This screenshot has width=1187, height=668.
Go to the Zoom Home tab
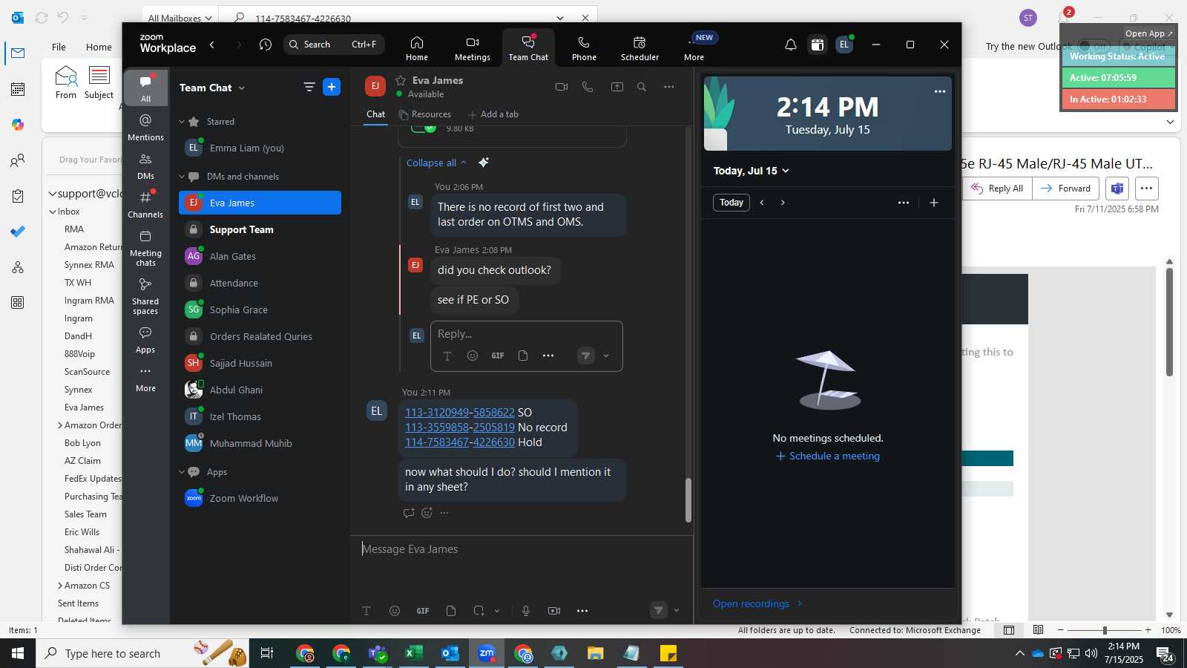[417, 48]
